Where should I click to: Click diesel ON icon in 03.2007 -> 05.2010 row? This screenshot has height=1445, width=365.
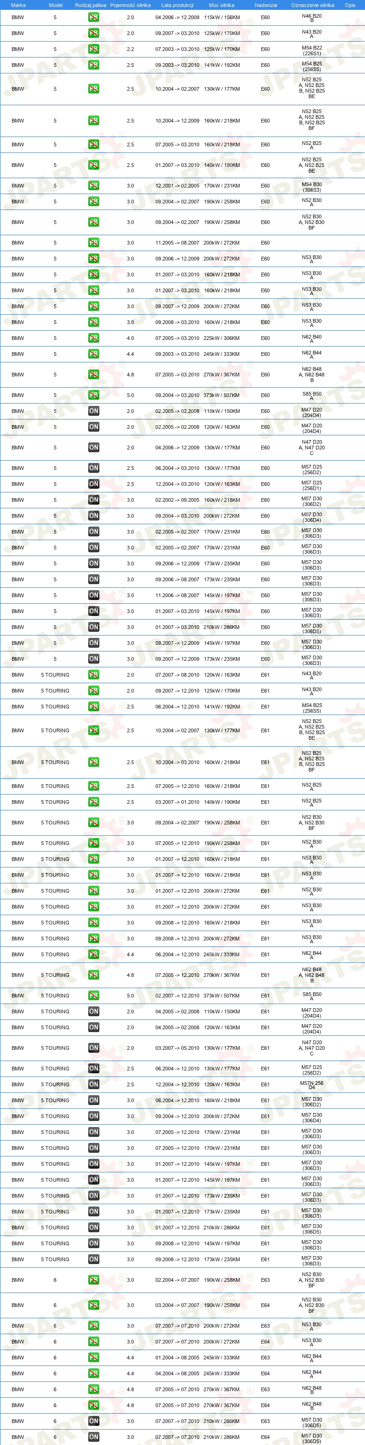click(x=93, y=1048)
